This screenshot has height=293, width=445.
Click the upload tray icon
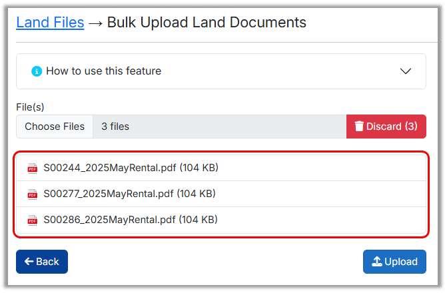[376, 262]
